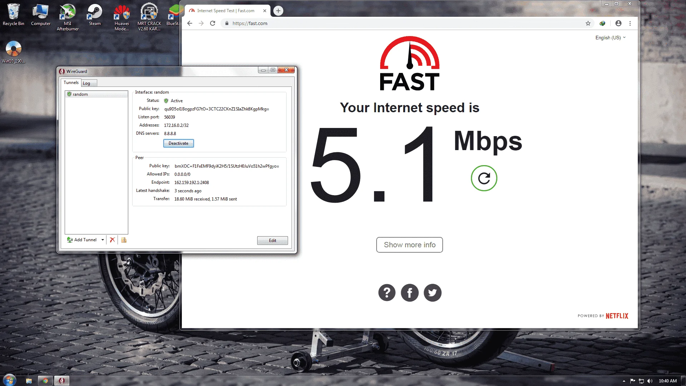Click the latest handshake value
The image size is (686, 386).
coord(188,191)
